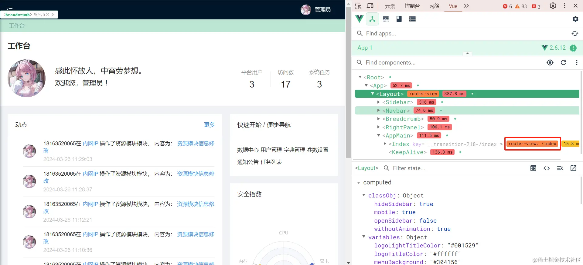Show more DevTools tabs via double chevron
Image resolution: width=583 pixels, height=265 pixels.
click(x=466, y=6)
